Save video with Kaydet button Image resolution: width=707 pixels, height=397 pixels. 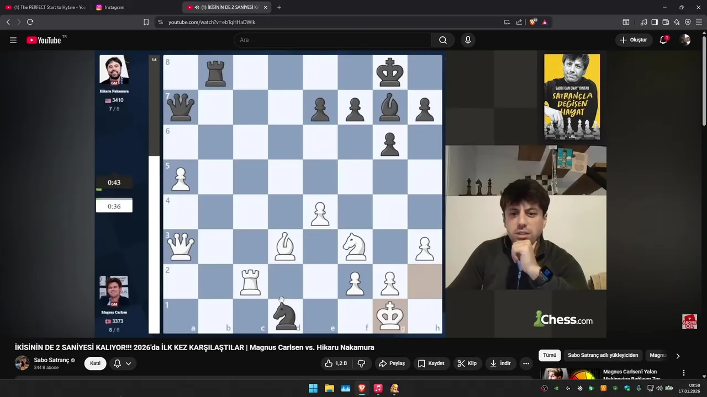pos(431,363)
